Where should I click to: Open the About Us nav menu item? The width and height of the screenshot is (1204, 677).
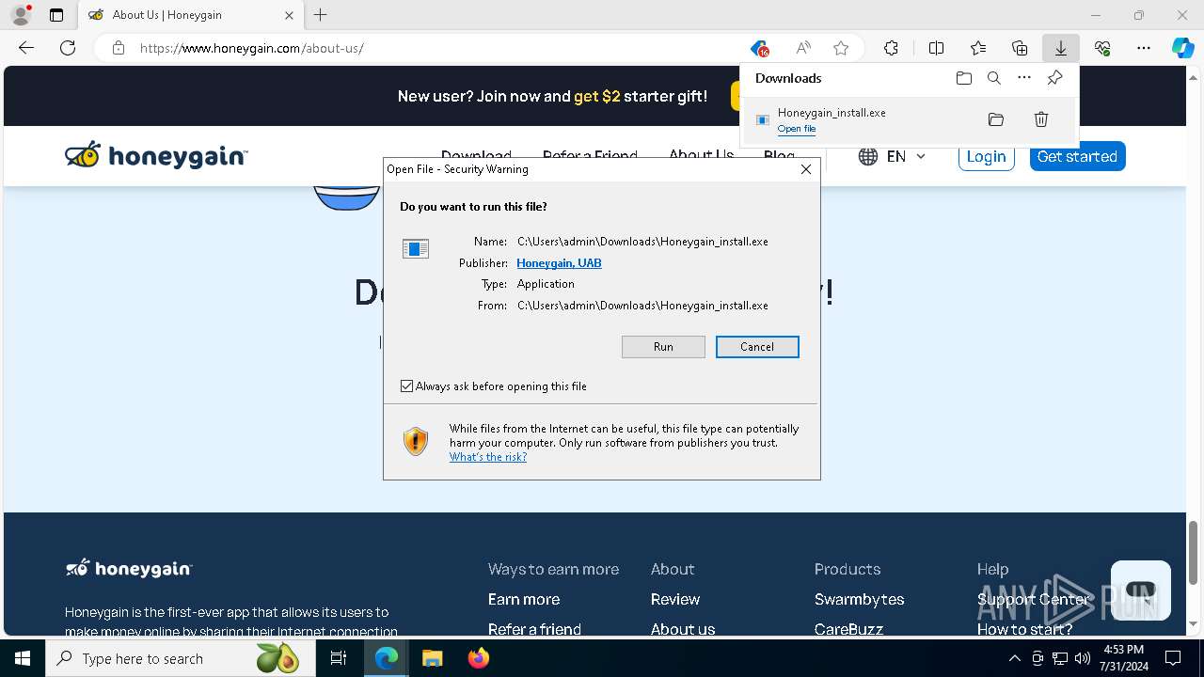pyautogui.click(x=701, y=156)
